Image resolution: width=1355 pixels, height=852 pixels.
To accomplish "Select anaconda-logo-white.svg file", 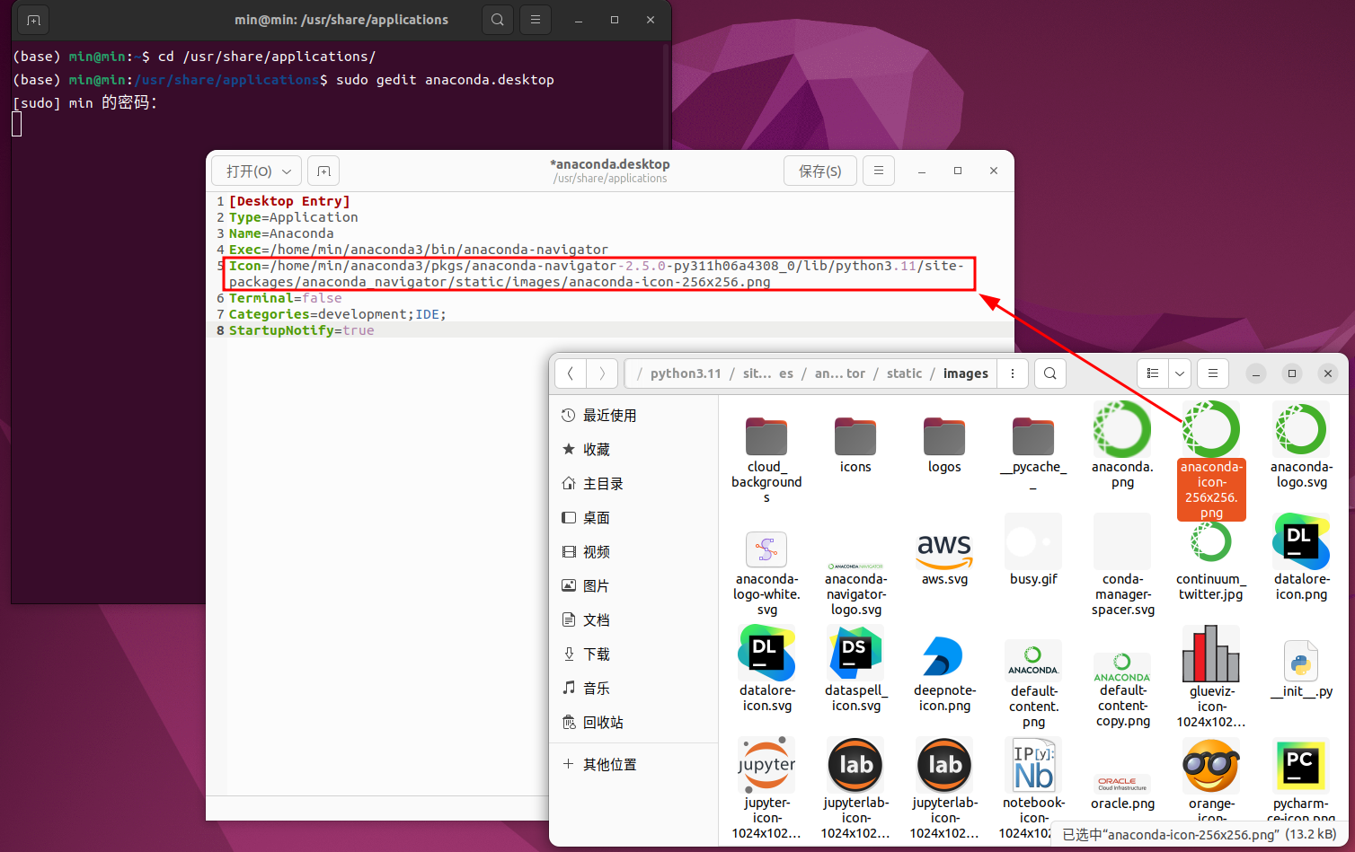I will point(766,573).
